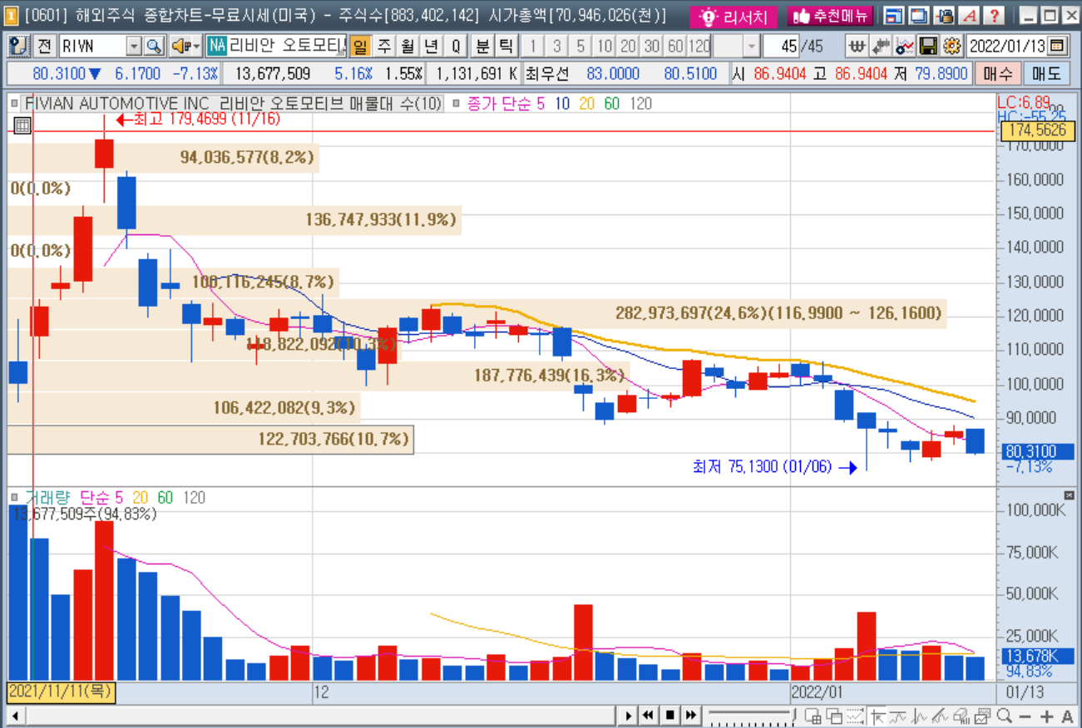Toggle the crosshair cursor icon
This screenshot has height=728, width=1082.
(x=877, y=716)
